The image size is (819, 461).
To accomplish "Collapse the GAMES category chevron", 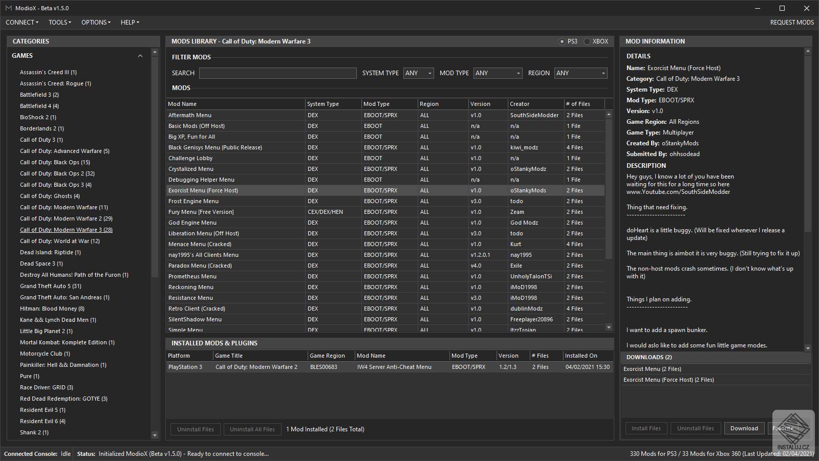I will click(x=140, y=56).
